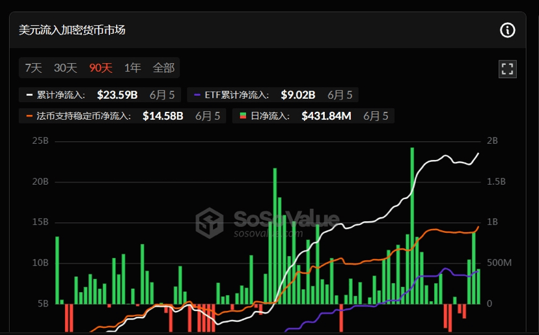Click the purple legend marker for ETF累计净流入

(x=197, y=95)
